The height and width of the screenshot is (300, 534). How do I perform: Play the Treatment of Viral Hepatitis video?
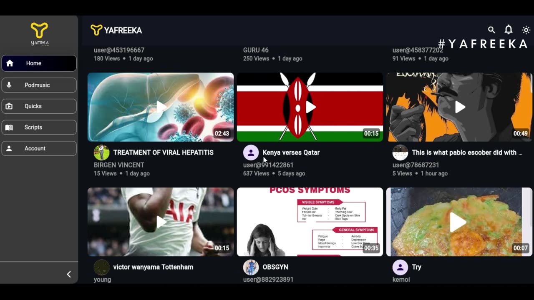point(161,107)
